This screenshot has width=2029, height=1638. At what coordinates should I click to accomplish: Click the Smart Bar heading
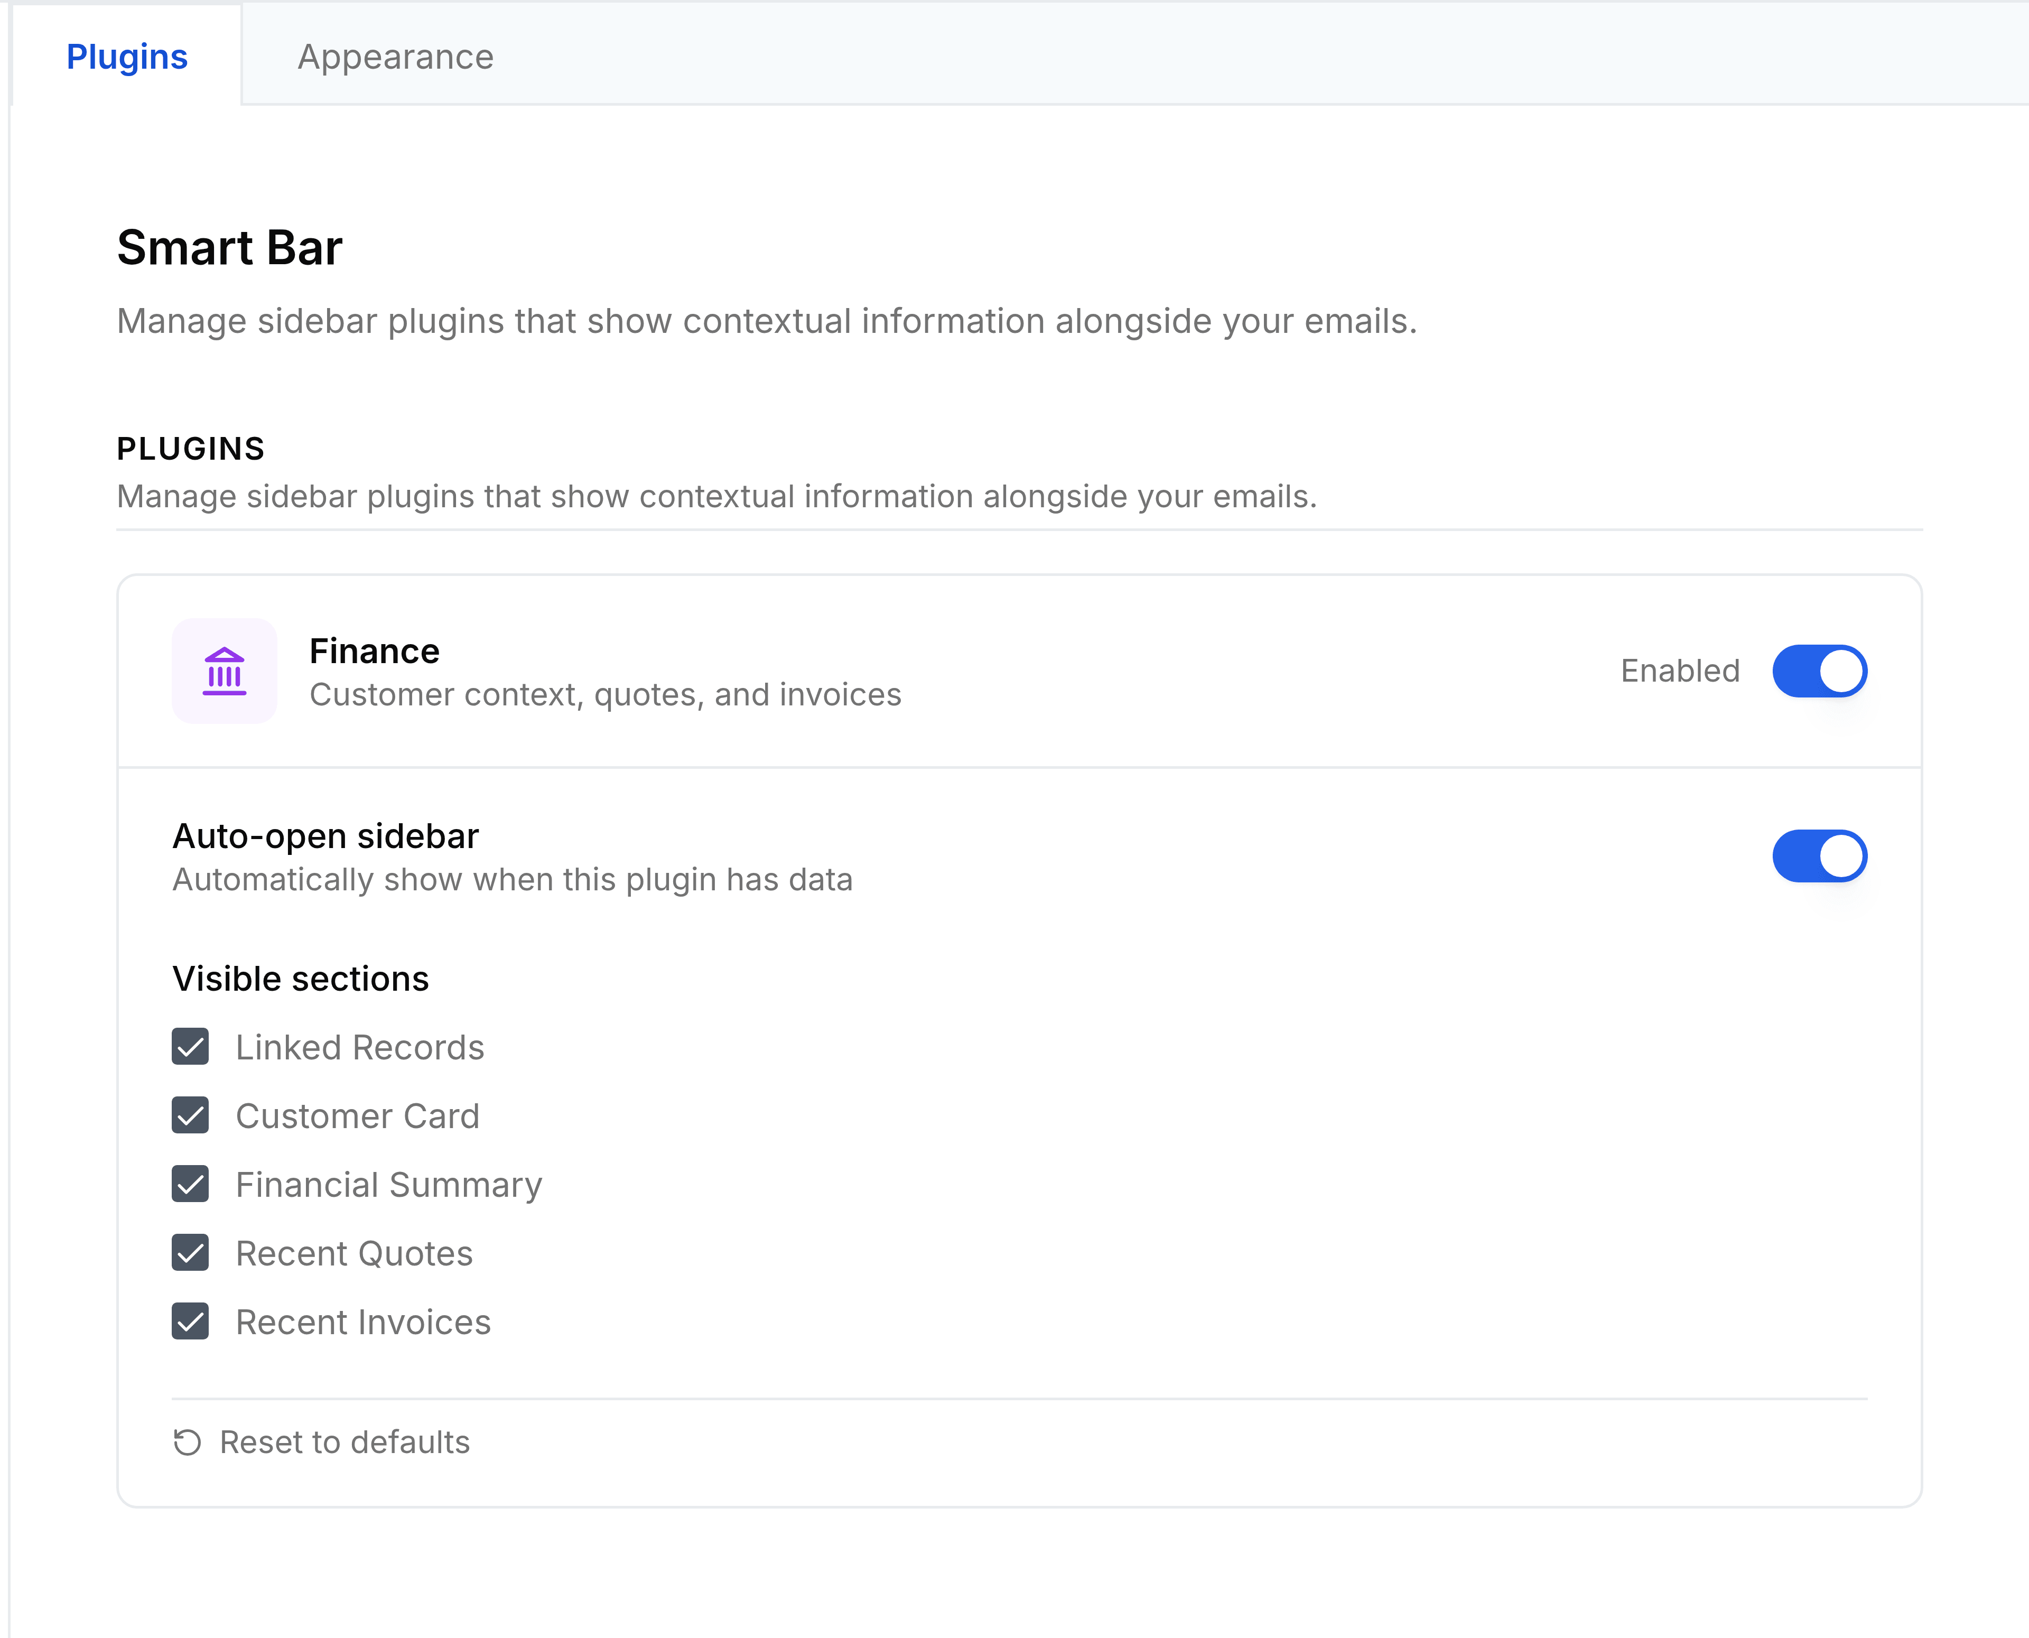(229, 247)
